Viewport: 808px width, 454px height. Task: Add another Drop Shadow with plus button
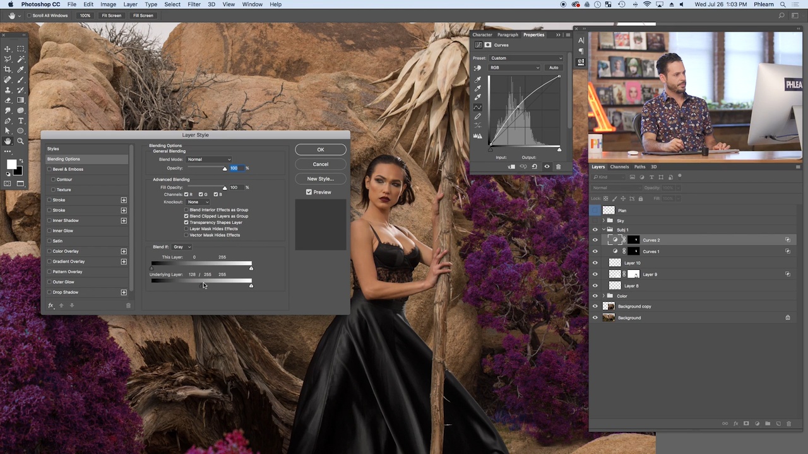click(x=124, y=293)
